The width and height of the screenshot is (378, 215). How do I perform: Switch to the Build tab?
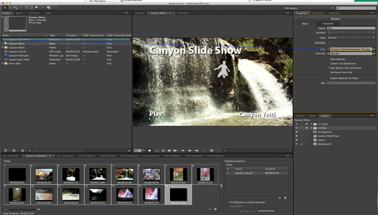point(48,14)
